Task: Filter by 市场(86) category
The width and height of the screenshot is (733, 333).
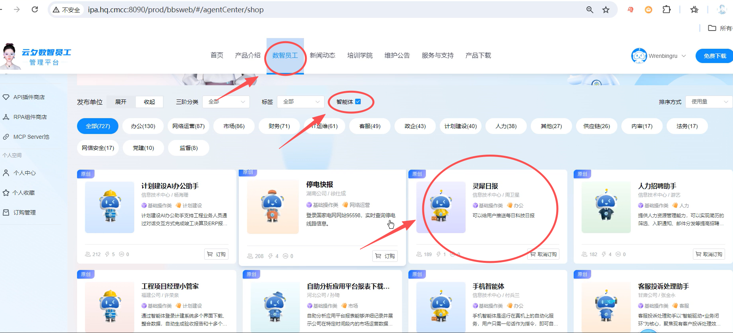Action: (234, 126)
